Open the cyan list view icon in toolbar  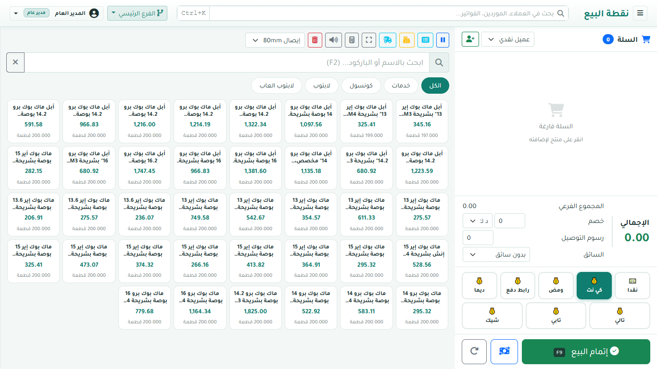tap(425, 40)
